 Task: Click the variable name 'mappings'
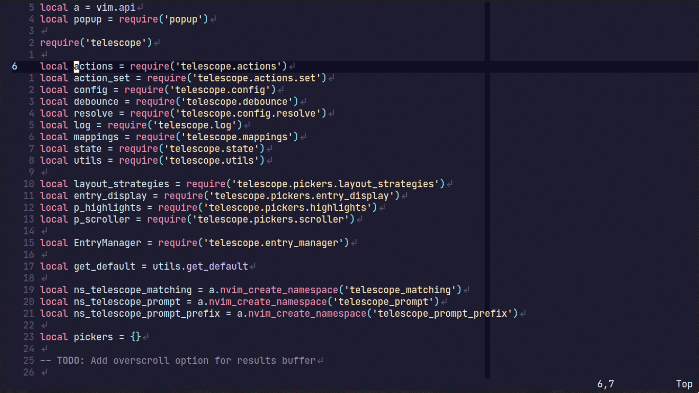tap(96, 137)
